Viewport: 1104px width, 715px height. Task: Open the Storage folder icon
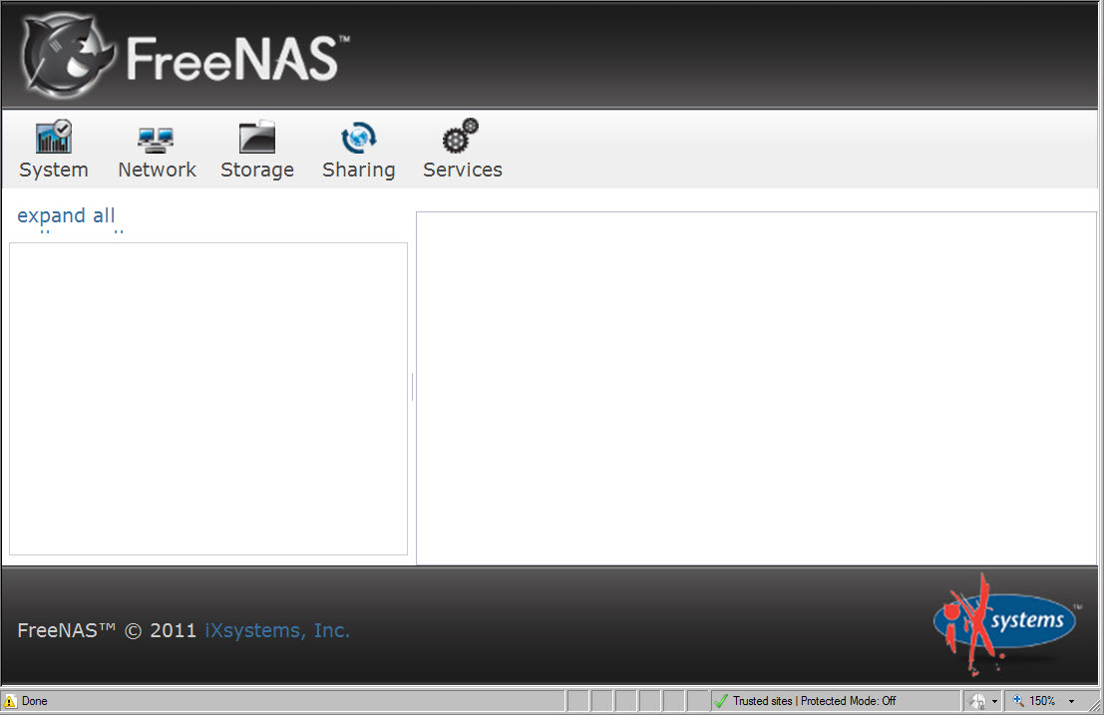point(257,137)
